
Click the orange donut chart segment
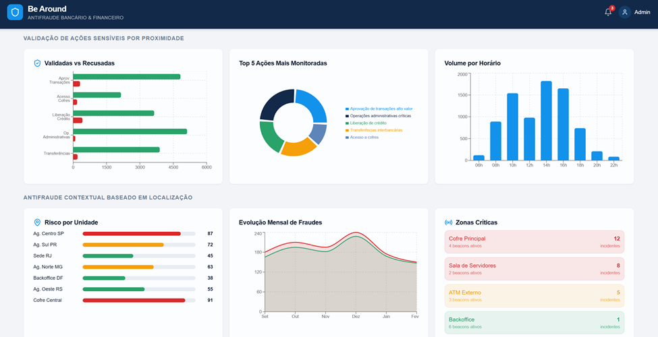298,148
